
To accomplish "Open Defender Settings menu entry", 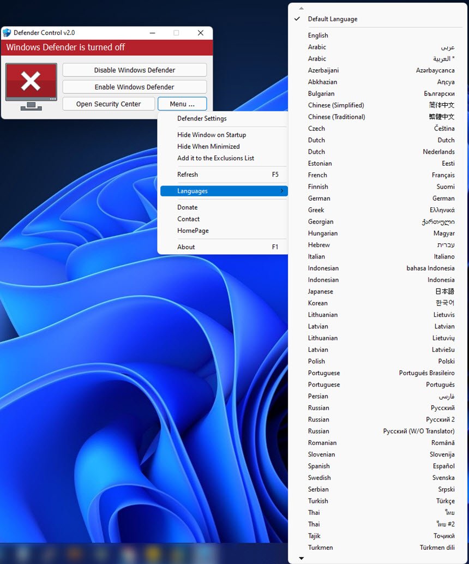I will coord(224,118).
